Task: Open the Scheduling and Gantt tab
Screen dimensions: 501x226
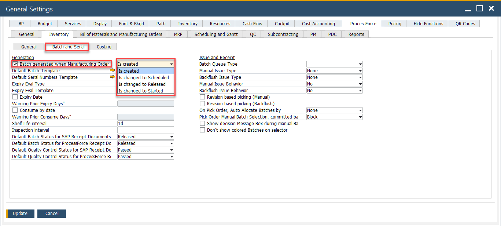Action: coord(216,34)
